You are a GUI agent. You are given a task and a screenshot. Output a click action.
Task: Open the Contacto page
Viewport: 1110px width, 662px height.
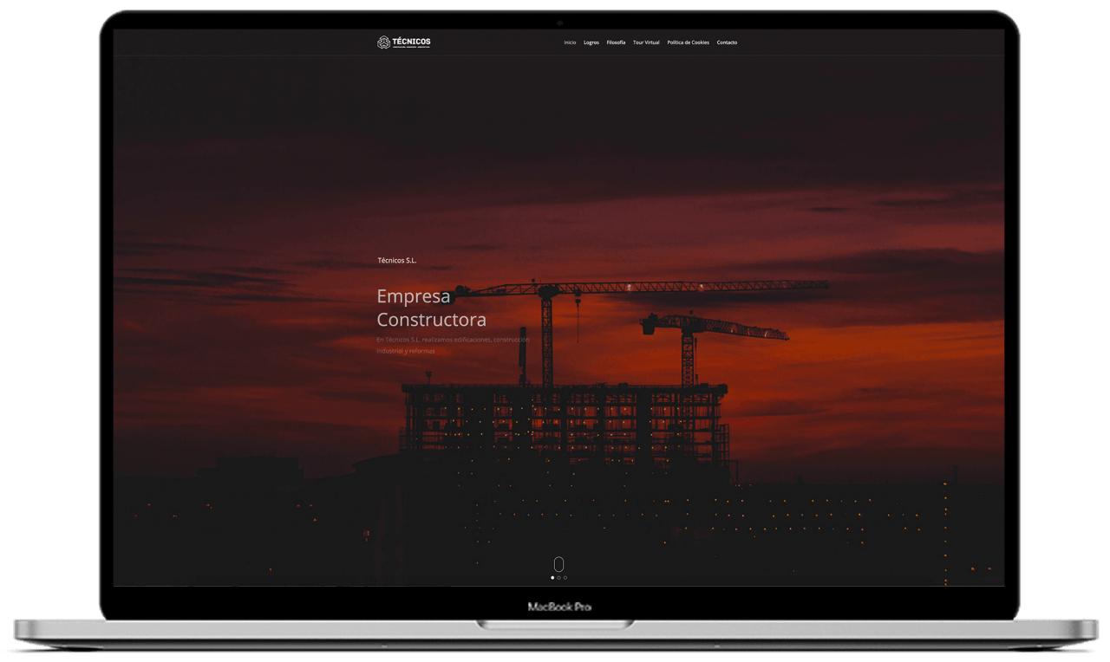(727, 42)
